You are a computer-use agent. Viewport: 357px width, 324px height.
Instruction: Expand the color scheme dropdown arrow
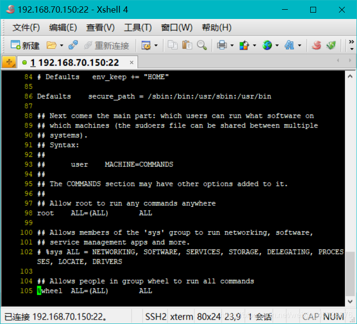point(255,45)
